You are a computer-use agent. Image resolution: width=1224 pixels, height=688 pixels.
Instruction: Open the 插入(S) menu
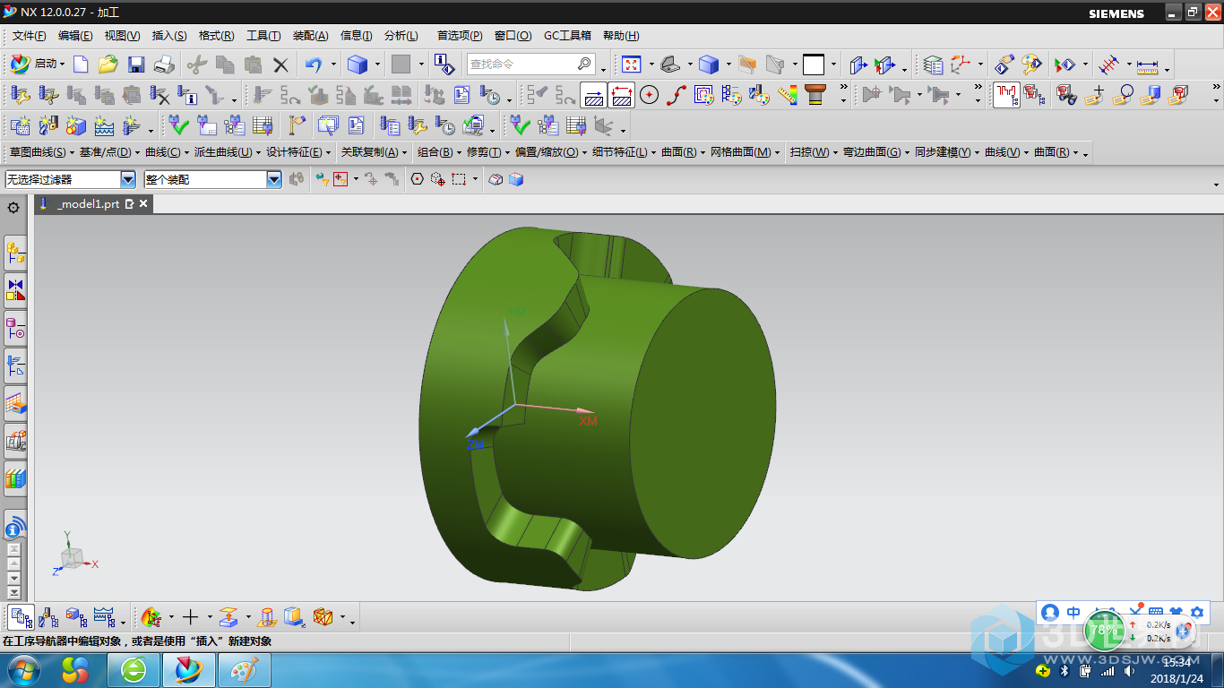[x=169, y=36]
